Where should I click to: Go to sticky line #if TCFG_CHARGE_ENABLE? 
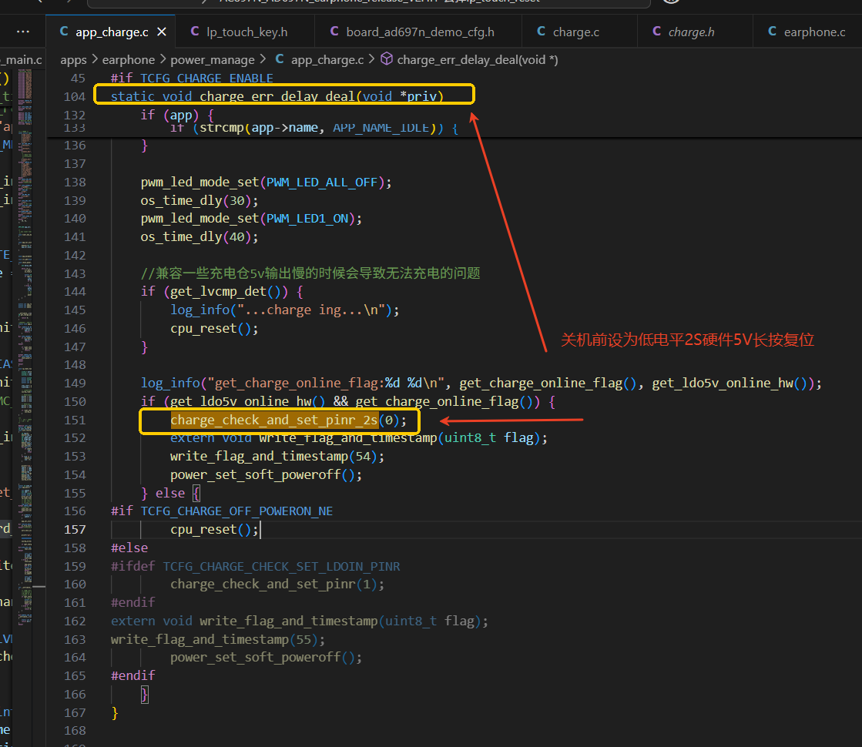(192, 78)
